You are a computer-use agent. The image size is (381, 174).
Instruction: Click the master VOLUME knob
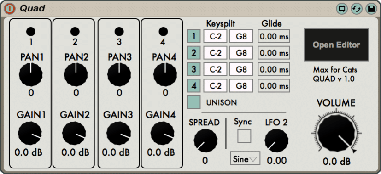pyautogui.click(x=336, y=133)
